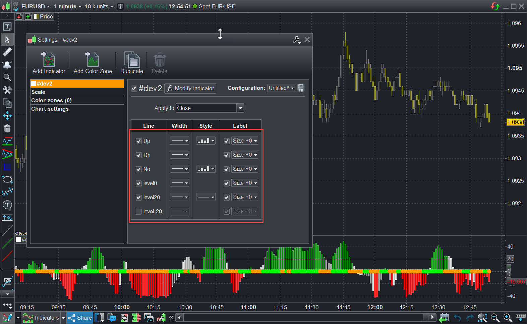Click the Modify indicator button
This screenshot has height=324, width=527.
tap(190, 88)
